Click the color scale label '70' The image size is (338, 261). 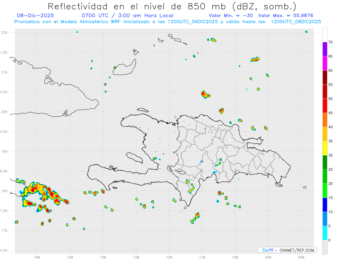330,42
